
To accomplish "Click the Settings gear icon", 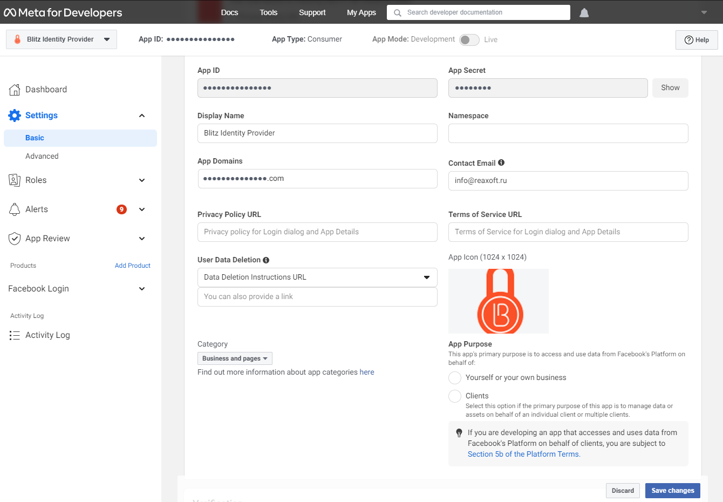I will tap(15, 116).
